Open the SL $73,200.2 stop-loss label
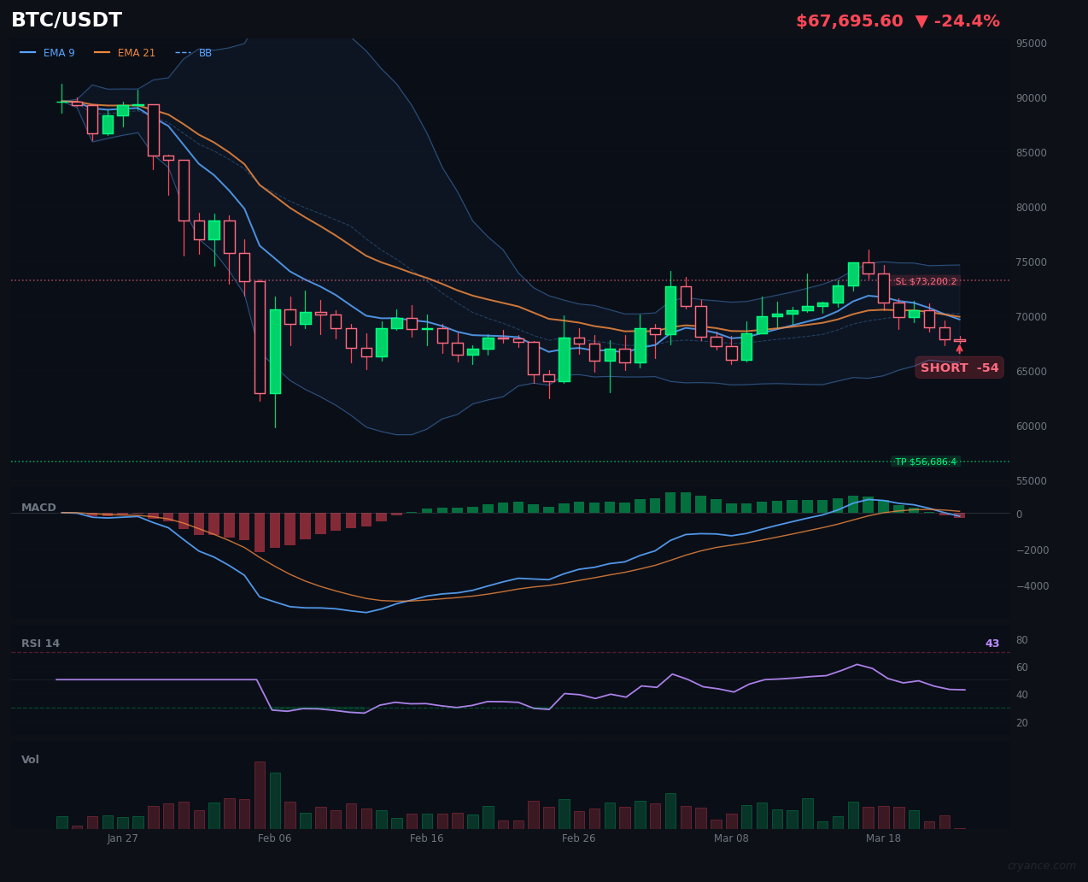Viewport: 1088px width, 882px height. pos(926,279)
